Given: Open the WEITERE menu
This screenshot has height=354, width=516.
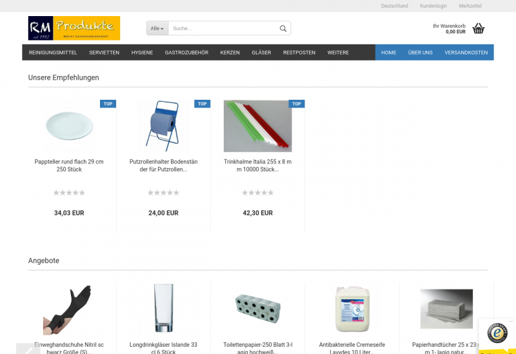Looking at the screenshot, I should click(x=338, y=53).
